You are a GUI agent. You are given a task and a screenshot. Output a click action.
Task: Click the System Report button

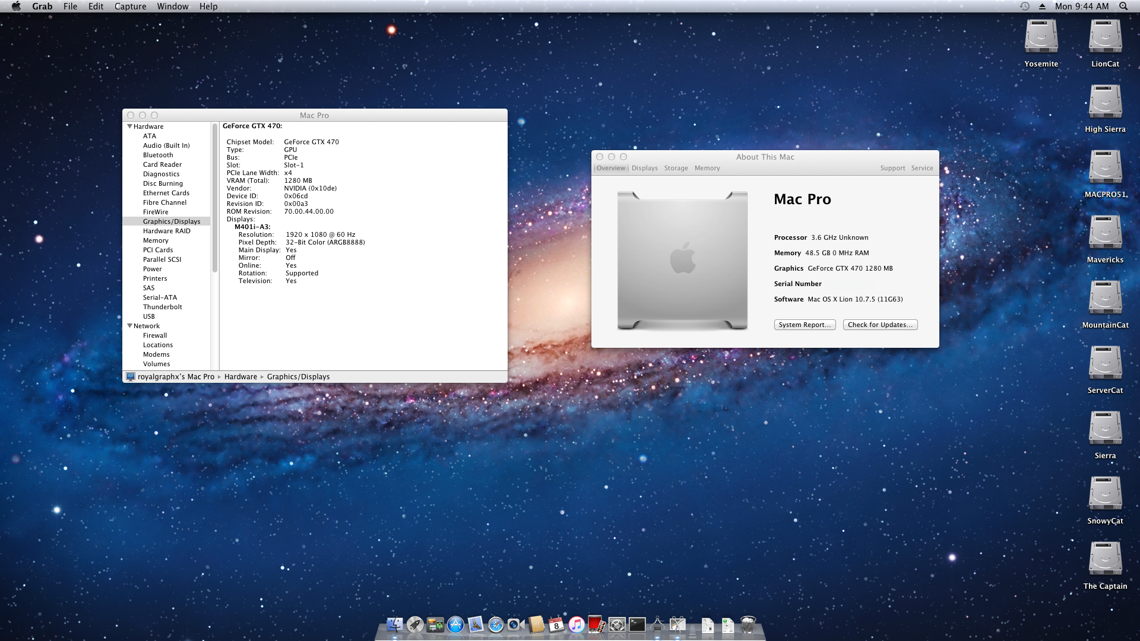click(805, 325)
